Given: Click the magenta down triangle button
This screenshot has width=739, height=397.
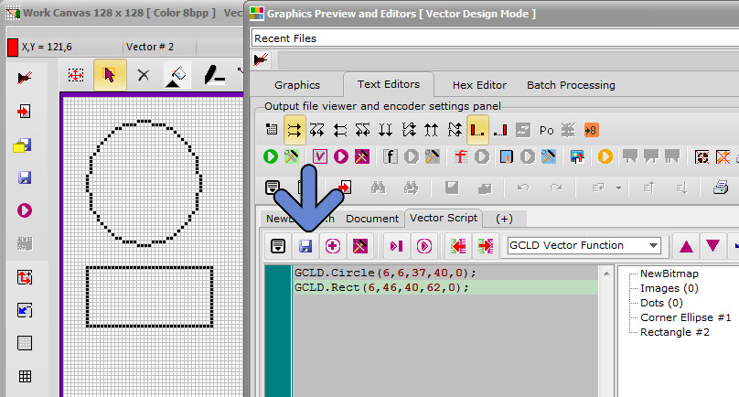Looking at the screenshot, I should (712, 246).
